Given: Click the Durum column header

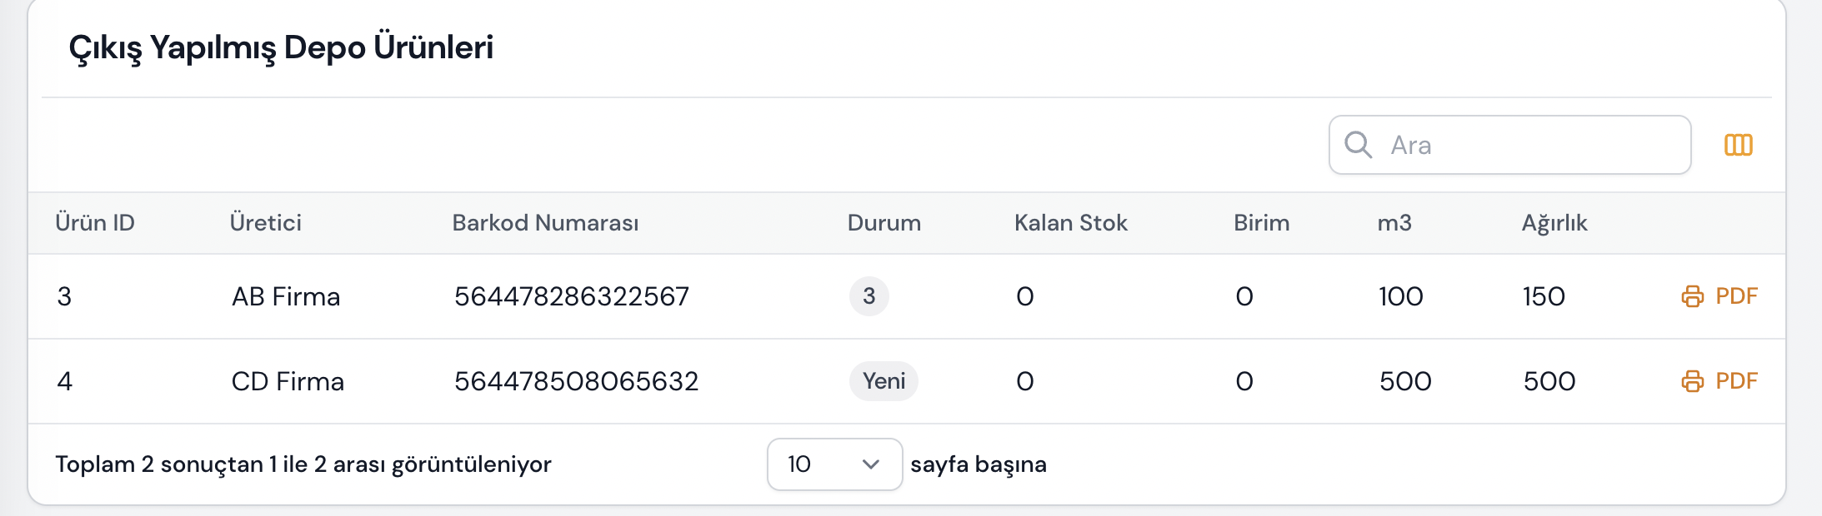Looking at the screenshot, I should coord(883,223).
